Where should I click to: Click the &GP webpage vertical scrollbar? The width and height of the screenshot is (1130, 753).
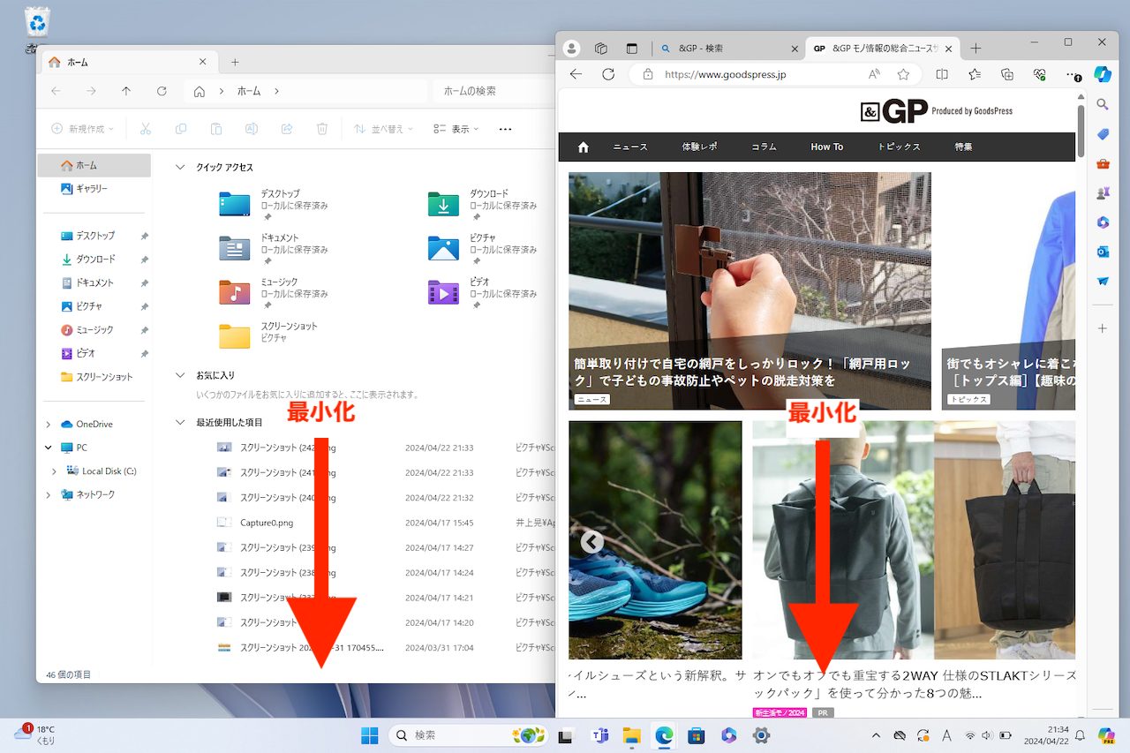coord(1081,130)
